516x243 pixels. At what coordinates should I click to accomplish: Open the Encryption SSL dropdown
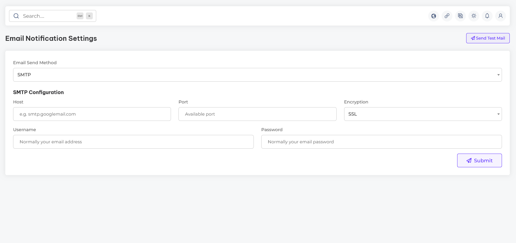tap(423, 114)
